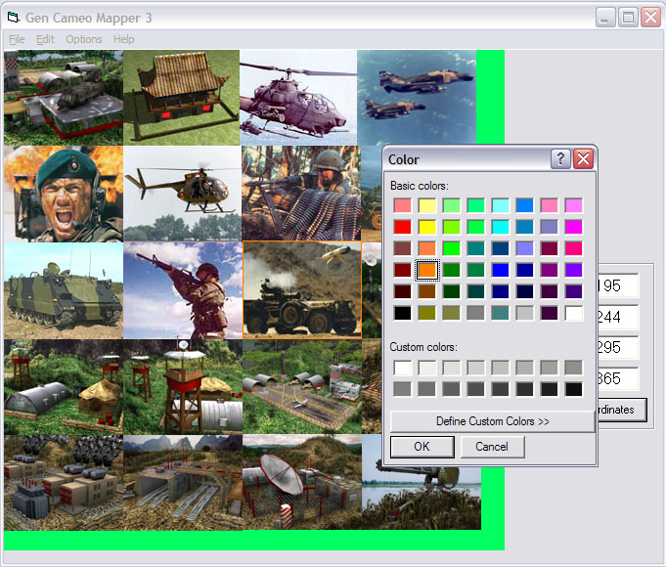
Task: Click Cancel in the Color dialog
Action: click(492, 447)
